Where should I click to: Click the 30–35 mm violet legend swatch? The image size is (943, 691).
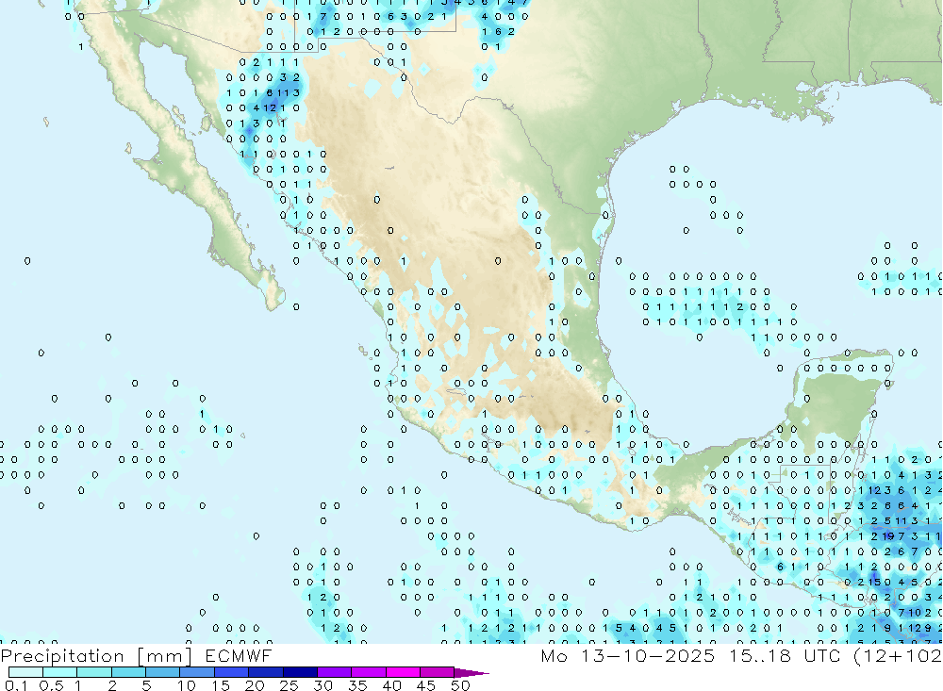(334, 672)
